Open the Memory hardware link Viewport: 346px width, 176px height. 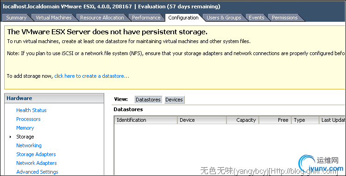(x=25, y=128)
